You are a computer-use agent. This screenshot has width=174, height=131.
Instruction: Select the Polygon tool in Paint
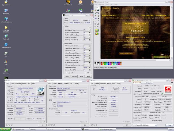pos(98,24)
